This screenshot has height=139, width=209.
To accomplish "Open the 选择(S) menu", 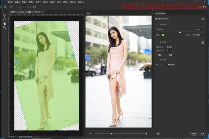I will tap(45, 2).
